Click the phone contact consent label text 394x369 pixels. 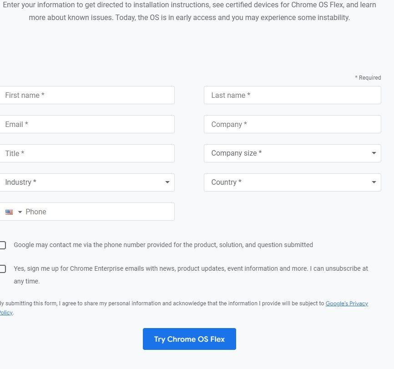pyautogui.click(x=163, y=245)
